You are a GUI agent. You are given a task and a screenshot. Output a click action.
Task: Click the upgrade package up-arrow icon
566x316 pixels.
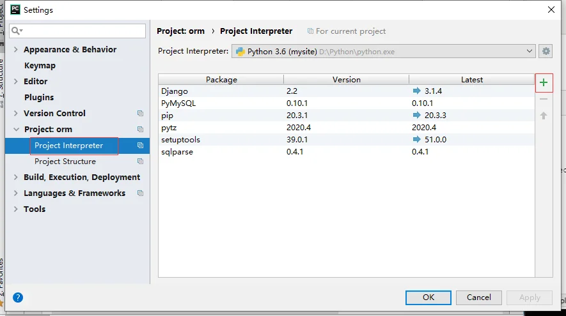pos(544,116)
